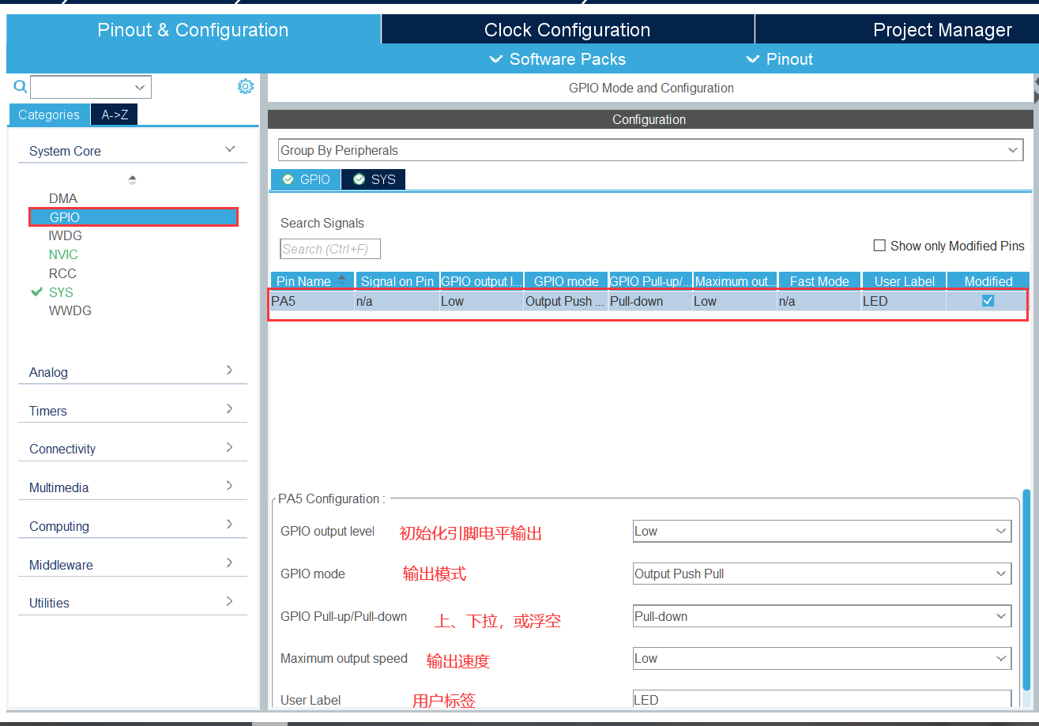The image size is (1039, 726).
Task: Select IWDG in System Core
Action: pyautogui.click(x=66, y=235)
